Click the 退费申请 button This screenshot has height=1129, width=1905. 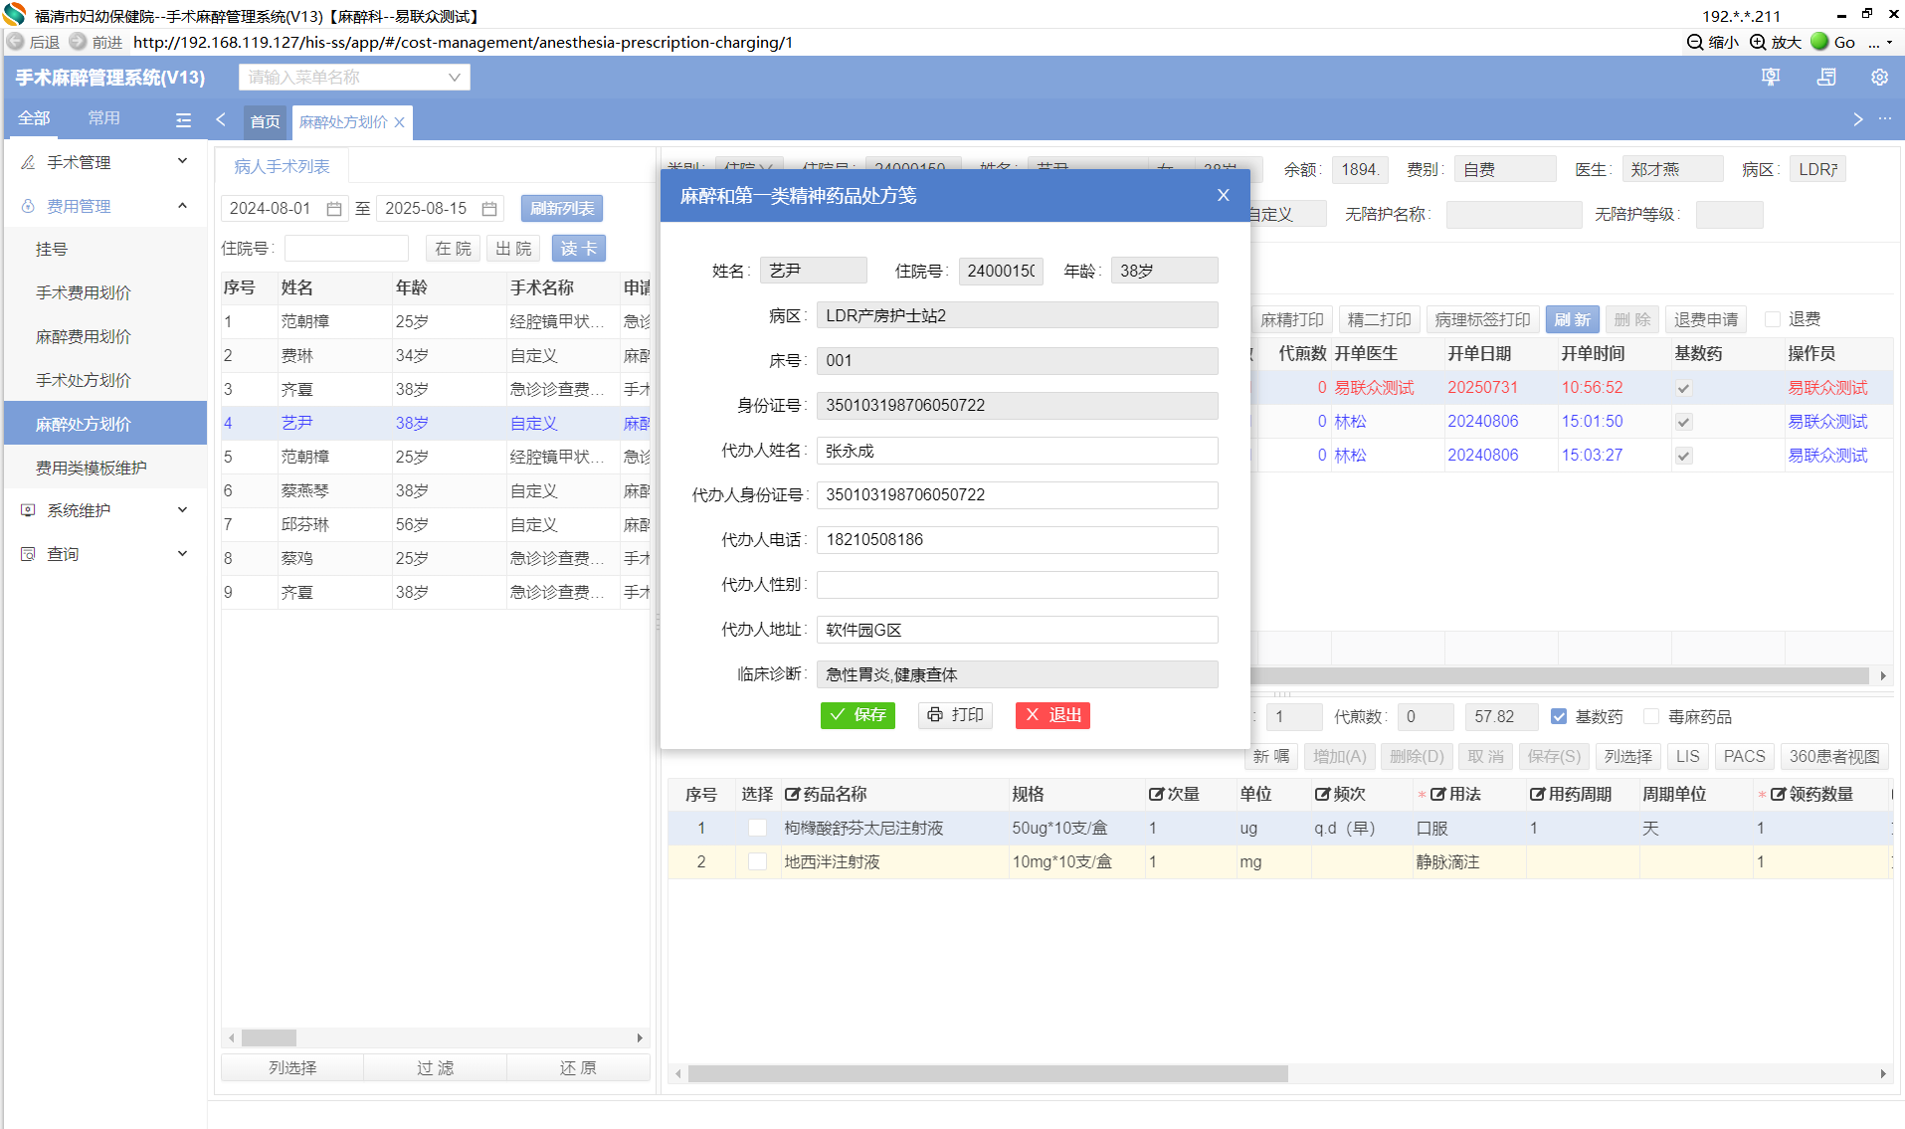[1705, 319]
